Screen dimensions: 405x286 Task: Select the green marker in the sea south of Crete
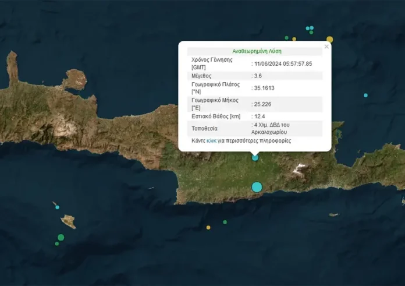click(225, 222)
